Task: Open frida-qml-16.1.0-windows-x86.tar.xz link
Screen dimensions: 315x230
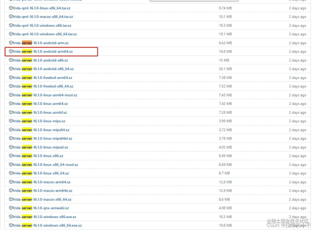Action: (x=42, y=25)
